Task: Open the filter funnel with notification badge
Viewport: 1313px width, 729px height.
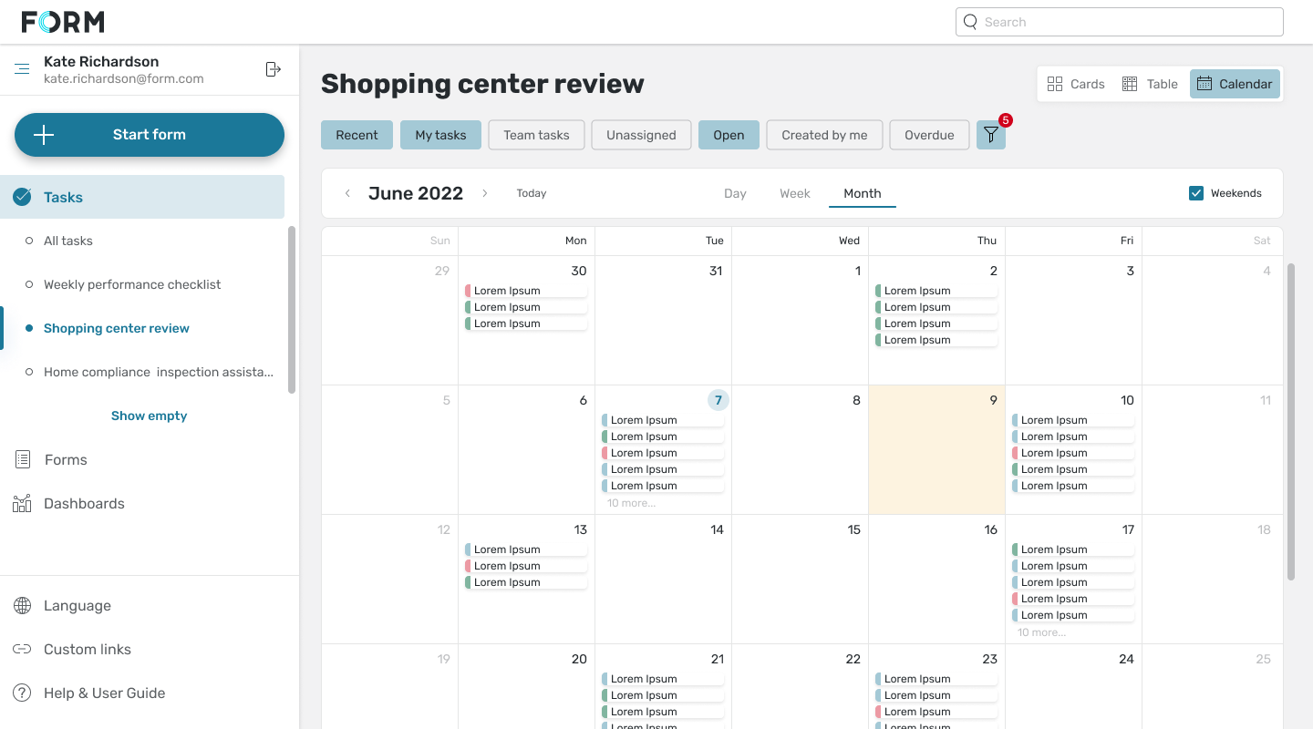Action: point(991,134)
